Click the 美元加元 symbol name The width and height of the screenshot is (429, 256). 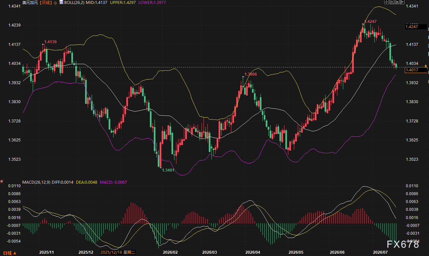[x=30, y=3]
